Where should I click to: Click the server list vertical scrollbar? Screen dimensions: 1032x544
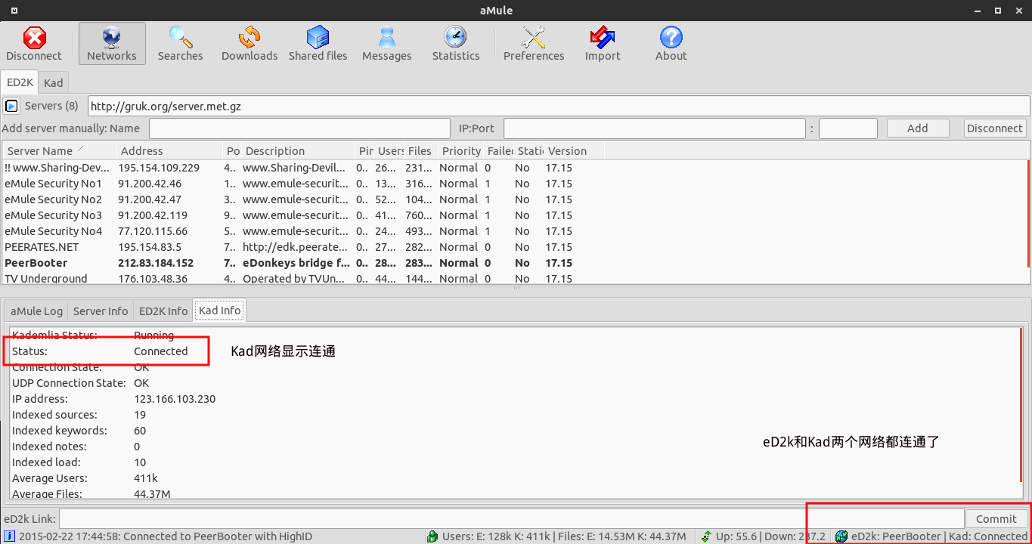coord(1028,213)
